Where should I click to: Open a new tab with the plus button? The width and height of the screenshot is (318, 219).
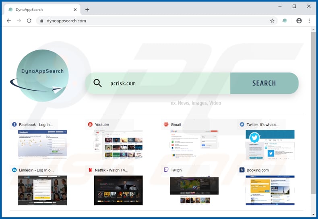tap(87, 10)
